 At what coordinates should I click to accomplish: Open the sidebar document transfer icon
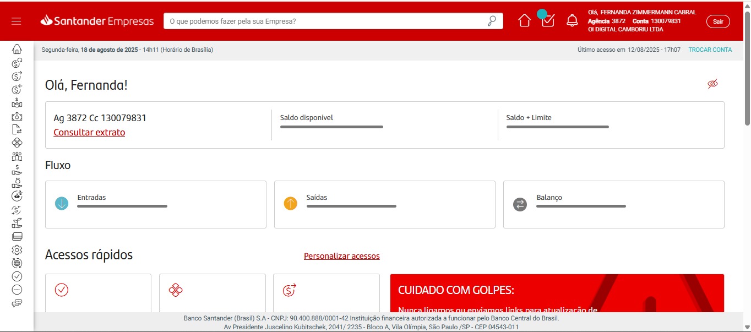17,129
